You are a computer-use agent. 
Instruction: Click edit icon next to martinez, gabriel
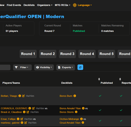[26, 122]
